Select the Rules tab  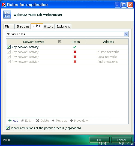tap(37, 26)
